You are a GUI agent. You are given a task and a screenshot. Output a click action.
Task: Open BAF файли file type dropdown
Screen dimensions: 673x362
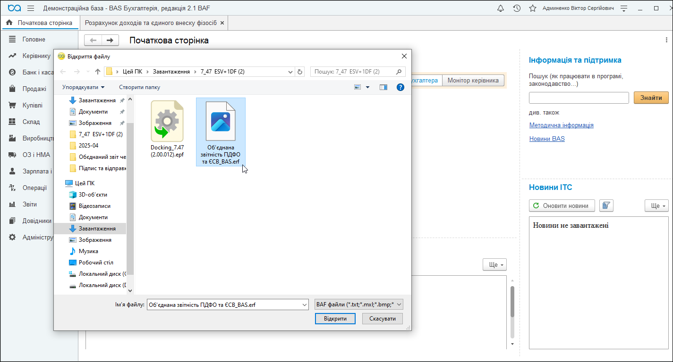pyautogui.click(x=359, y=304)
